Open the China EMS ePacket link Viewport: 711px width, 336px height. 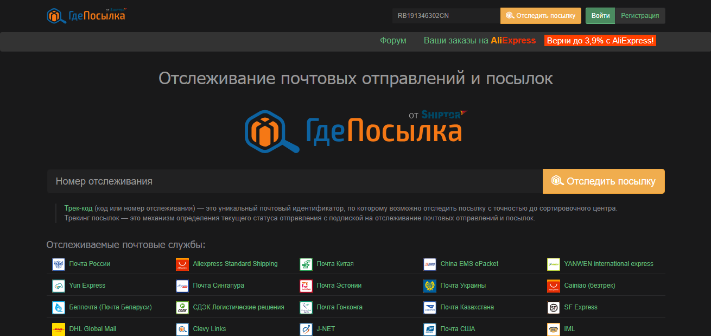point(469,264)
